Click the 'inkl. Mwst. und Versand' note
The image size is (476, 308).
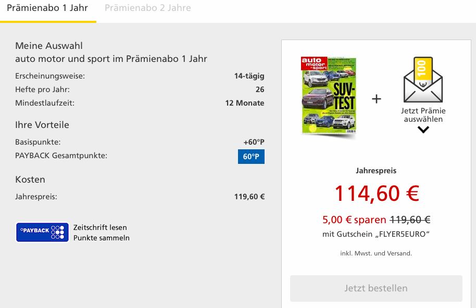click(x=376, y=253)
